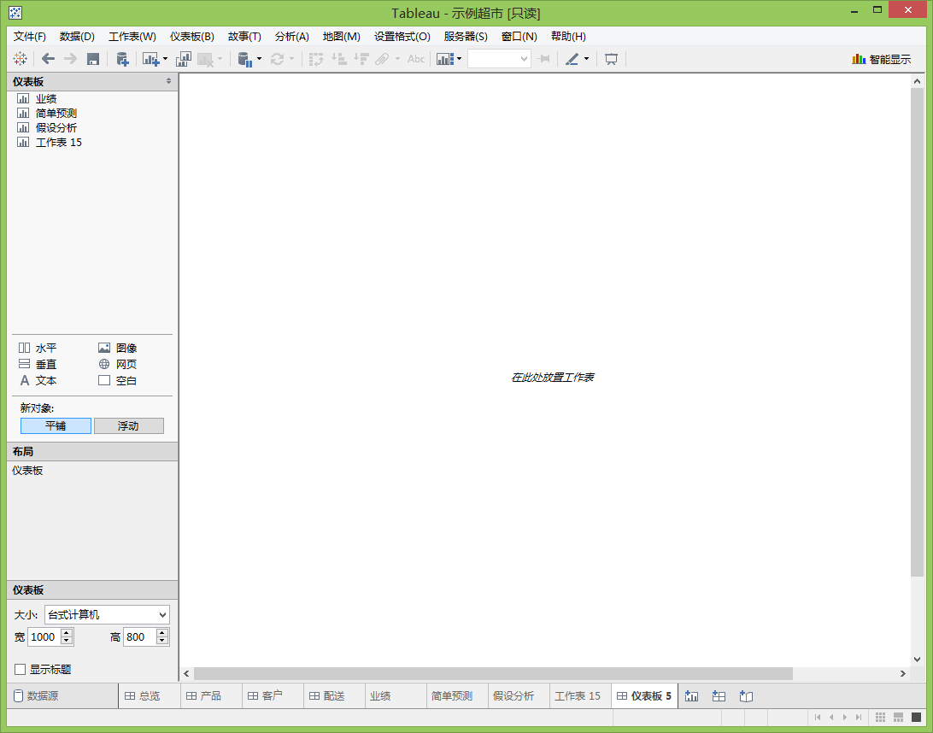Open the 仪表板(B) menu
This screenshot has width=933, height=733.
click(x=191, y=36)
